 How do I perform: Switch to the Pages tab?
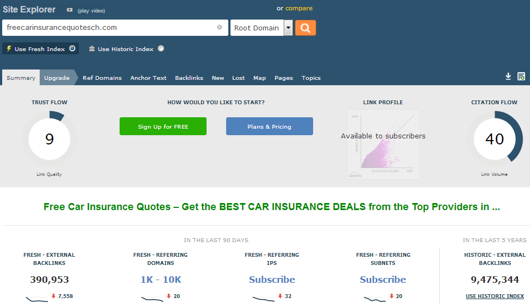(x=284, y=78)
